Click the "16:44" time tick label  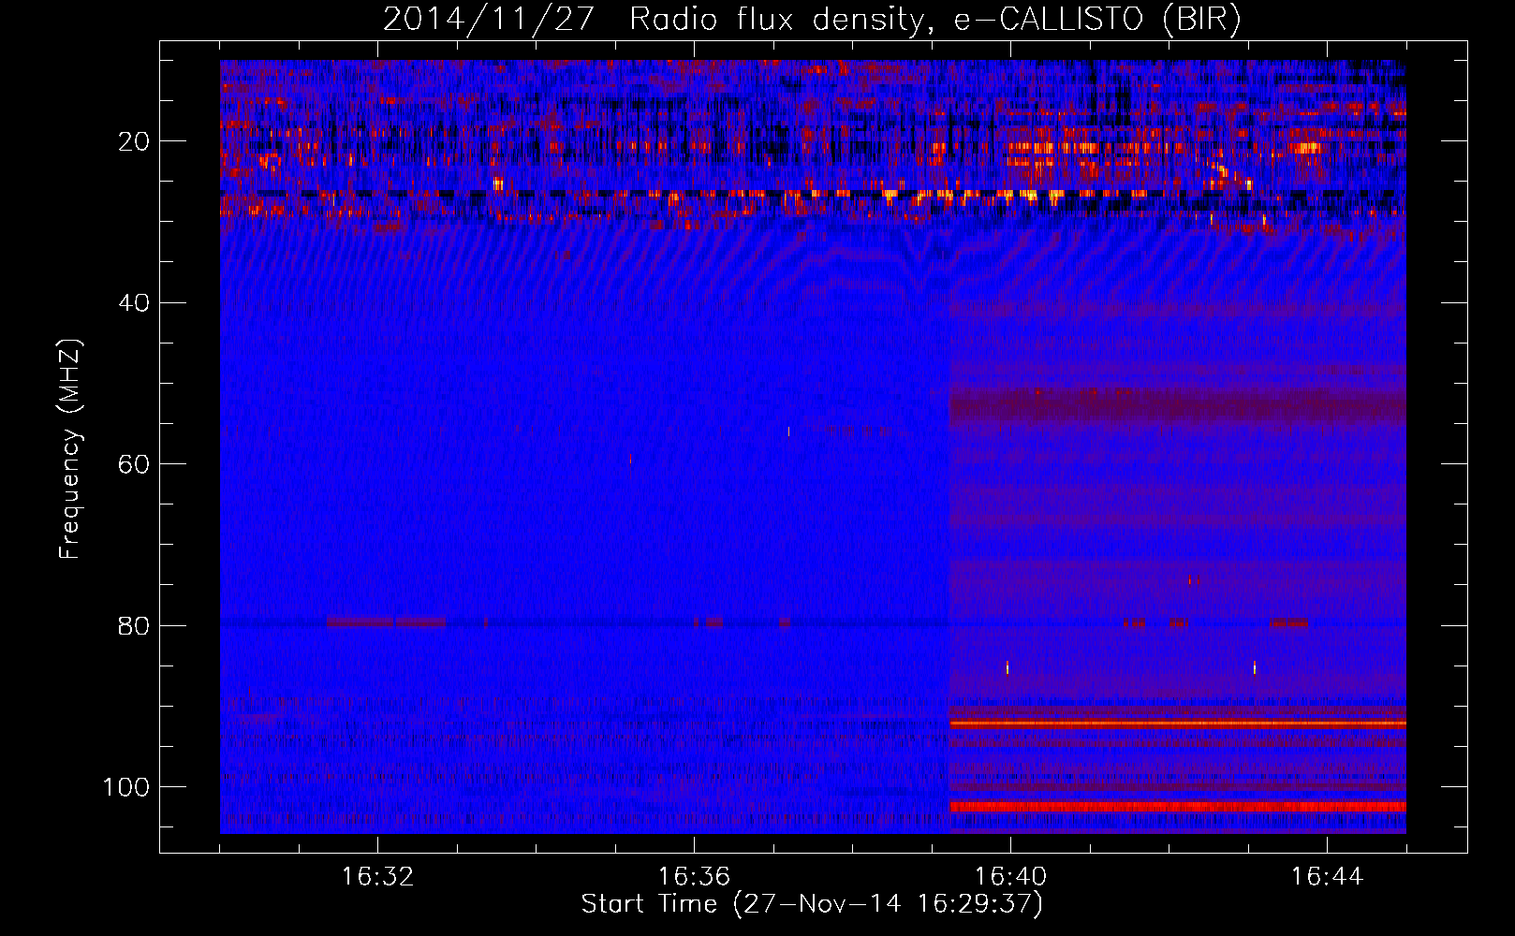(x=1327, y=877)
